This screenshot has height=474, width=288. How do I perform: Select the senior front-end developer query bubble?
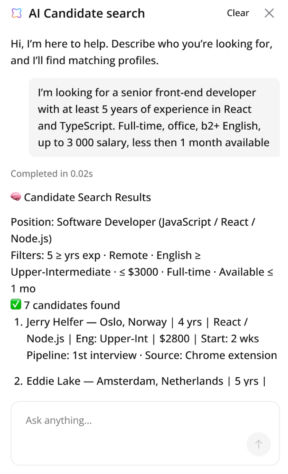click(x=154, y=118)
